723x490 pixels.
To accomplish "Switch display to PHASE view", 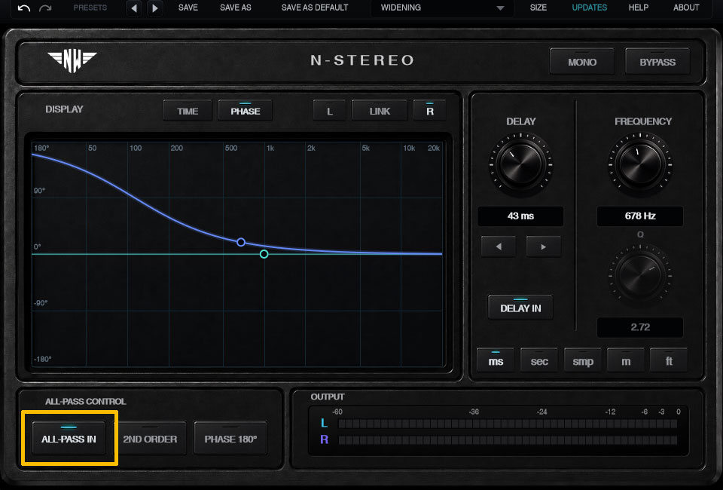I will (246, 111).
